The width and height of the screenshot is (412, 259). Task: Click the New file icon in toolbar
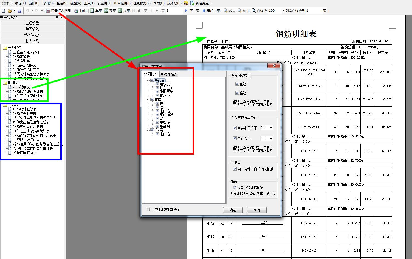4,11
